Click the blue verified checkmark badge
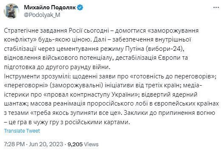This screenshot has height=153, width=224. [80, 8]
